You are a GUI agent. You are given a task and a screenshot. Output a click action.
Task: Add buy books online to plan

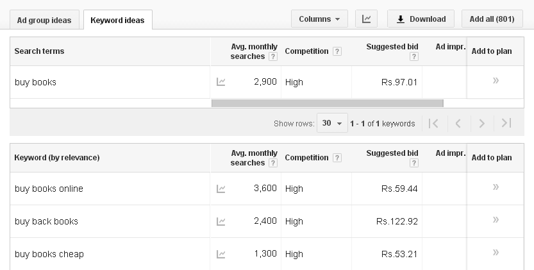point(496,187)
